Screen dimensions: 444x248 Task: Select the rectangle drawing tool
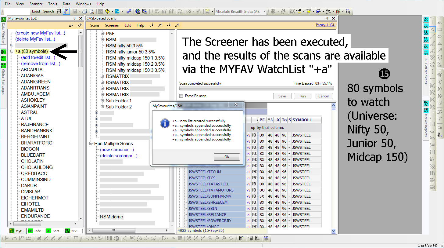click(440, 29)
